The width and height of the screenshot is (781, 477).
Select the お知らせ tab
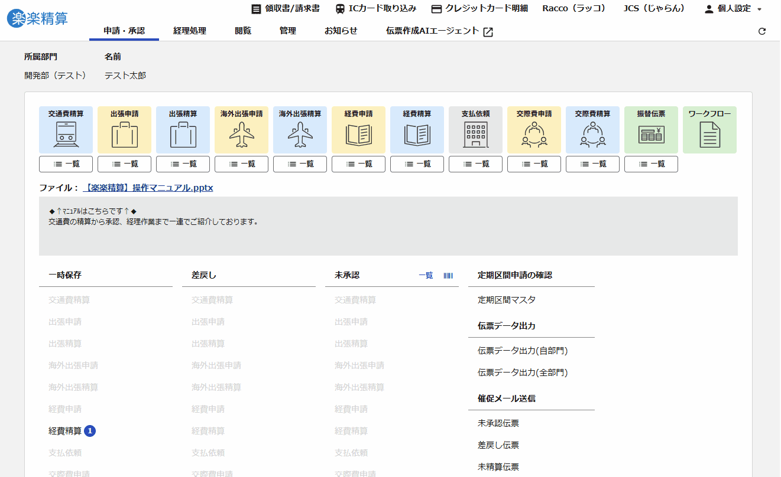coord(341,31)
